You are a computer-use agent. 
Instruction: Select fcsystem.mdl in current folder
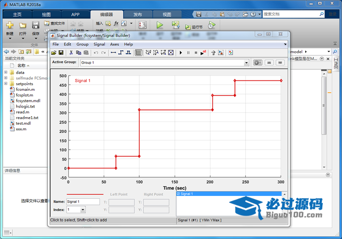[x=28, y=101]
